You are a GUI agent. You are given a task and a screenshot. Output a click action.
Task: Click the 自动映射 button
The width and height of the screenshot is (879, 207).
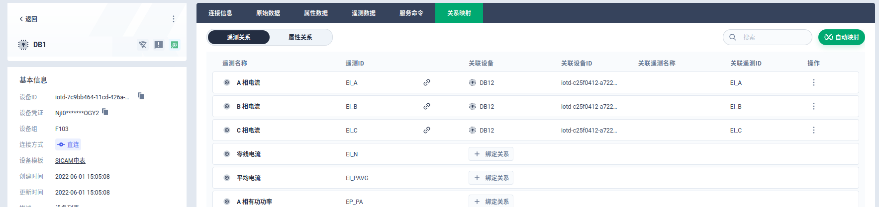tap(841, 37)
